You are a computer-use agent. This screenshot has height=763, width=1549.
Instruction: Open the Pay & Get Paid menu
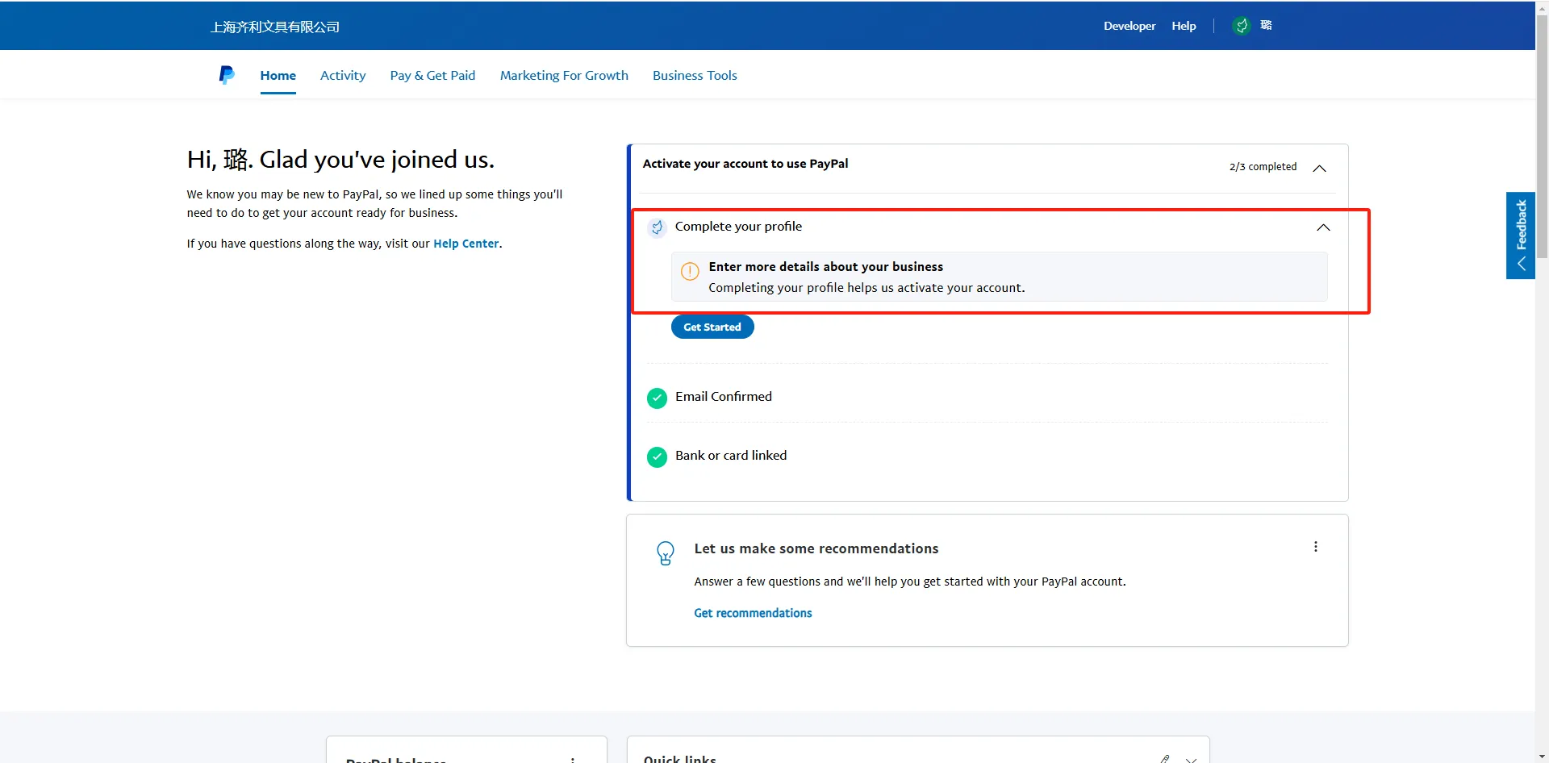(x=432, y=75)
